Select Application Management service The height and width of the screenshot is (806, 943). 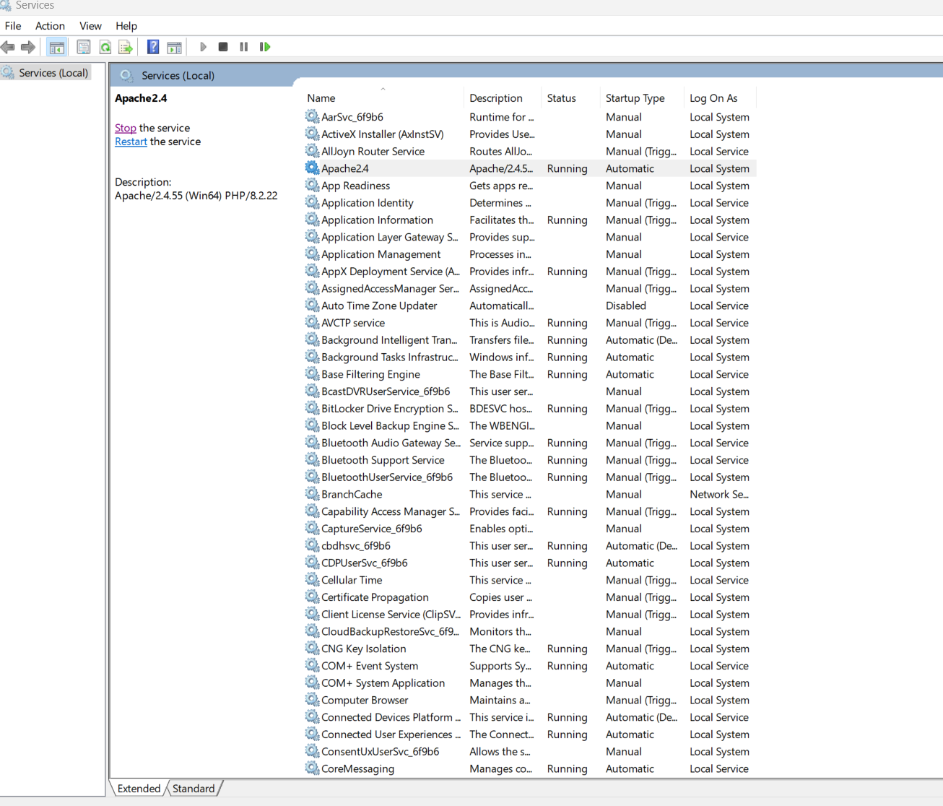click(529, 254)
